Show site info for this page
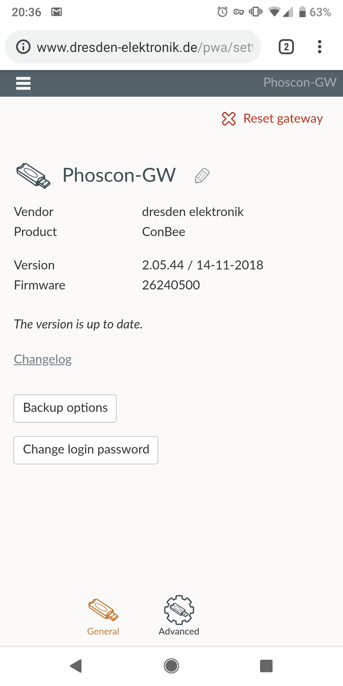This screenshot has height=686, width=343. pyautogui.click(x=22, y=47)
